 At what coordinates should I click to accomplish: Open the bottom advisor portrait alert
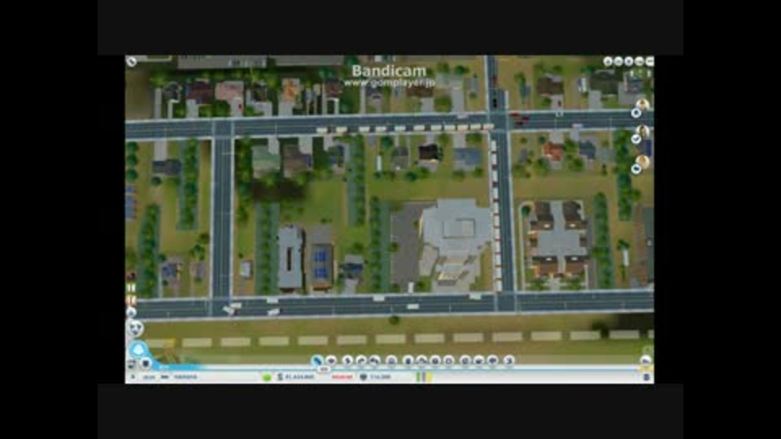click(642, 161)
